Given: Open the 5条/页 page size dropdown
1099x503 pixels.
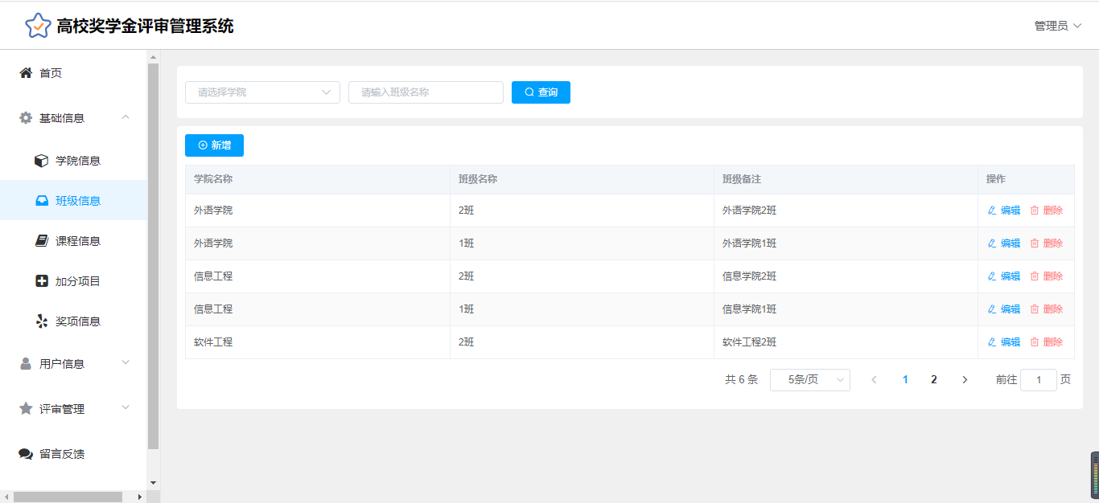Looking at the screenshot, I should tap(809, 380).
